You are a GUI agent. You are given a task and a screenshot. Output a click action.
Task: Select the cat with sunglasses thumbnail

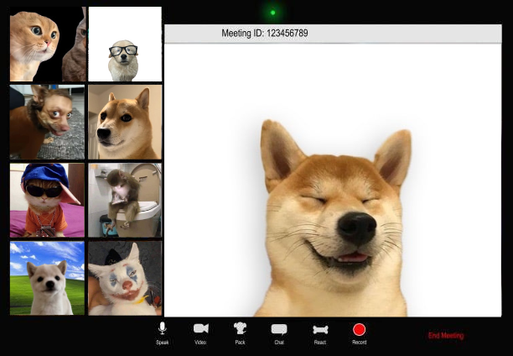click(47, 200)
